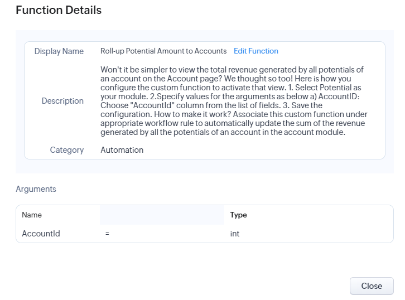Select the AccountId argument name

click(41, 234)
